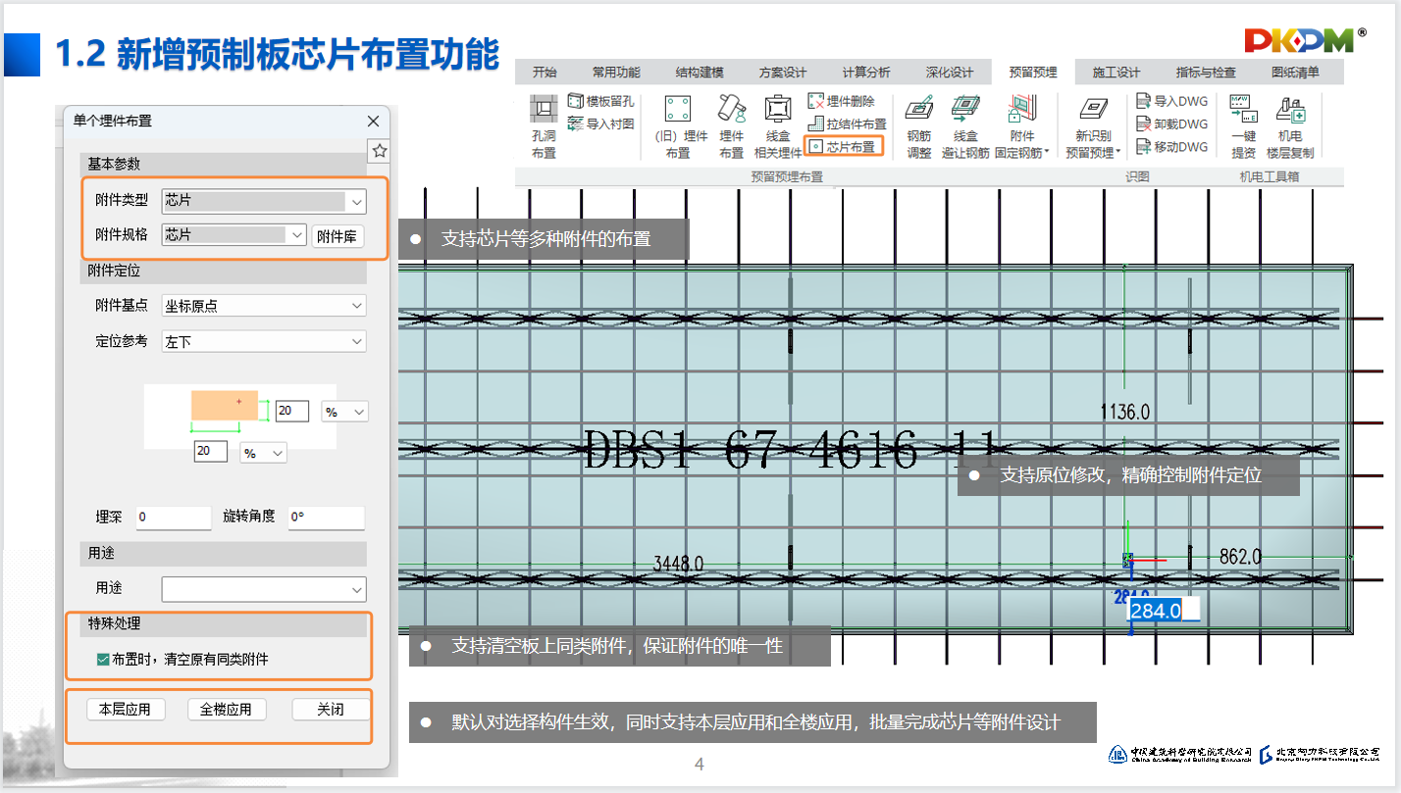
Task: Open the 线盒相关埋件 tool
Action: tap(777, 109)
